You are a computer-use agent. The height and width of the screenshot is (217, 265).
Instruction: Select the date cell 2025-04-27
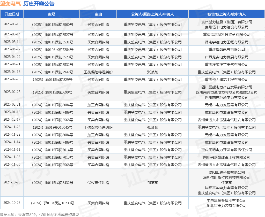(x=12, y=49)
